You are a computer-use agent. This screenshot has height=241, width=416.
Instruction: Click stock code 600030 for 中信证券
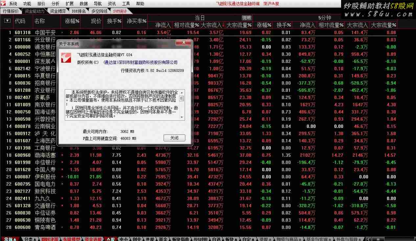coord(23,213)
